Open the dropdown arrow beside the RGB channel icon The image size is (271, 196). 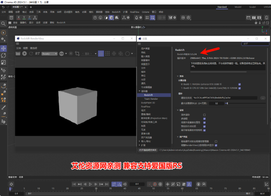[x=66, y=54]
